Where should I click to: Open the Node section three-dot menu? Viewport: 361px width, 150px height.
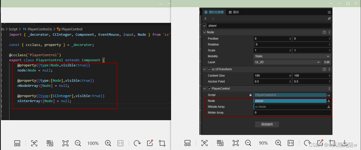(329, 32)
